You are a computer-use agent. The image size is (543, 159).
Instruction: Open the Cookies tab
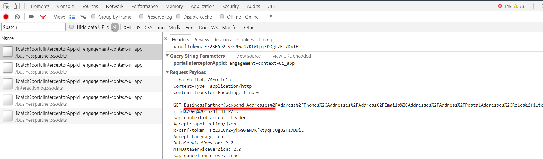point(246,40)
